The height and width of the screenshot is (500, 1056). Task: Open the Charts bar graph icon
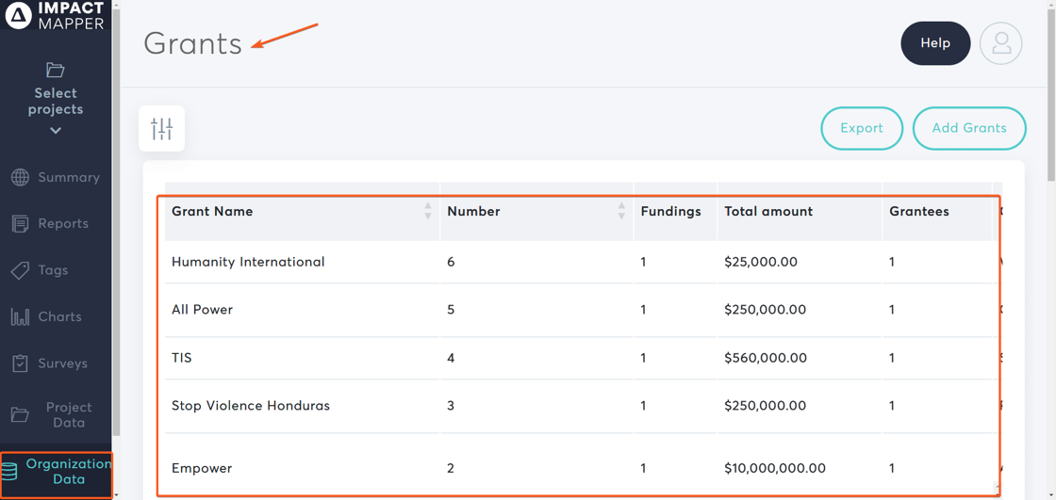pos(20,317)
